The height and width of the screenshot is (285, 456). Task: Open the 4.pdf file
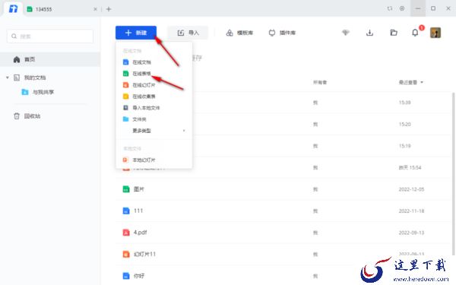tap(140, 233)
